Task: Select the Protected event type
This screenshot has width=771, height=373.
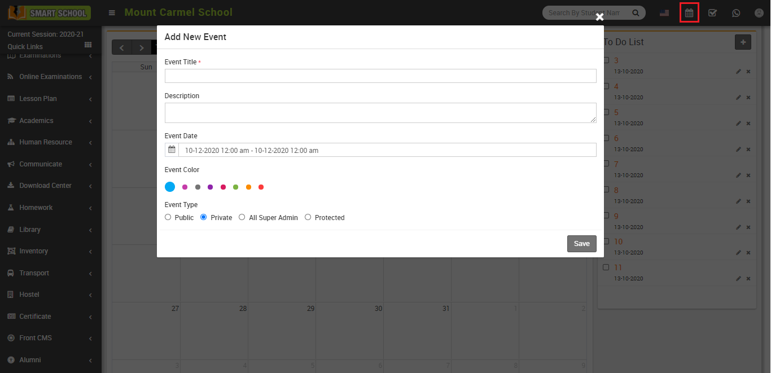Action: (x=308, y=217)
